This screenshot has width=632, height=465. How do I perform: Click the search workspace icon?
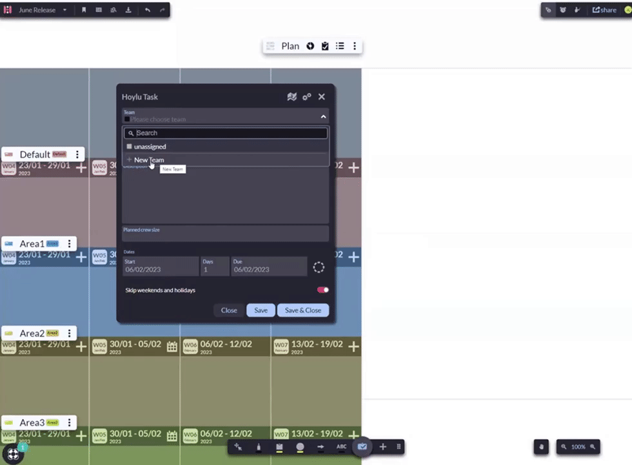[114, 10]
